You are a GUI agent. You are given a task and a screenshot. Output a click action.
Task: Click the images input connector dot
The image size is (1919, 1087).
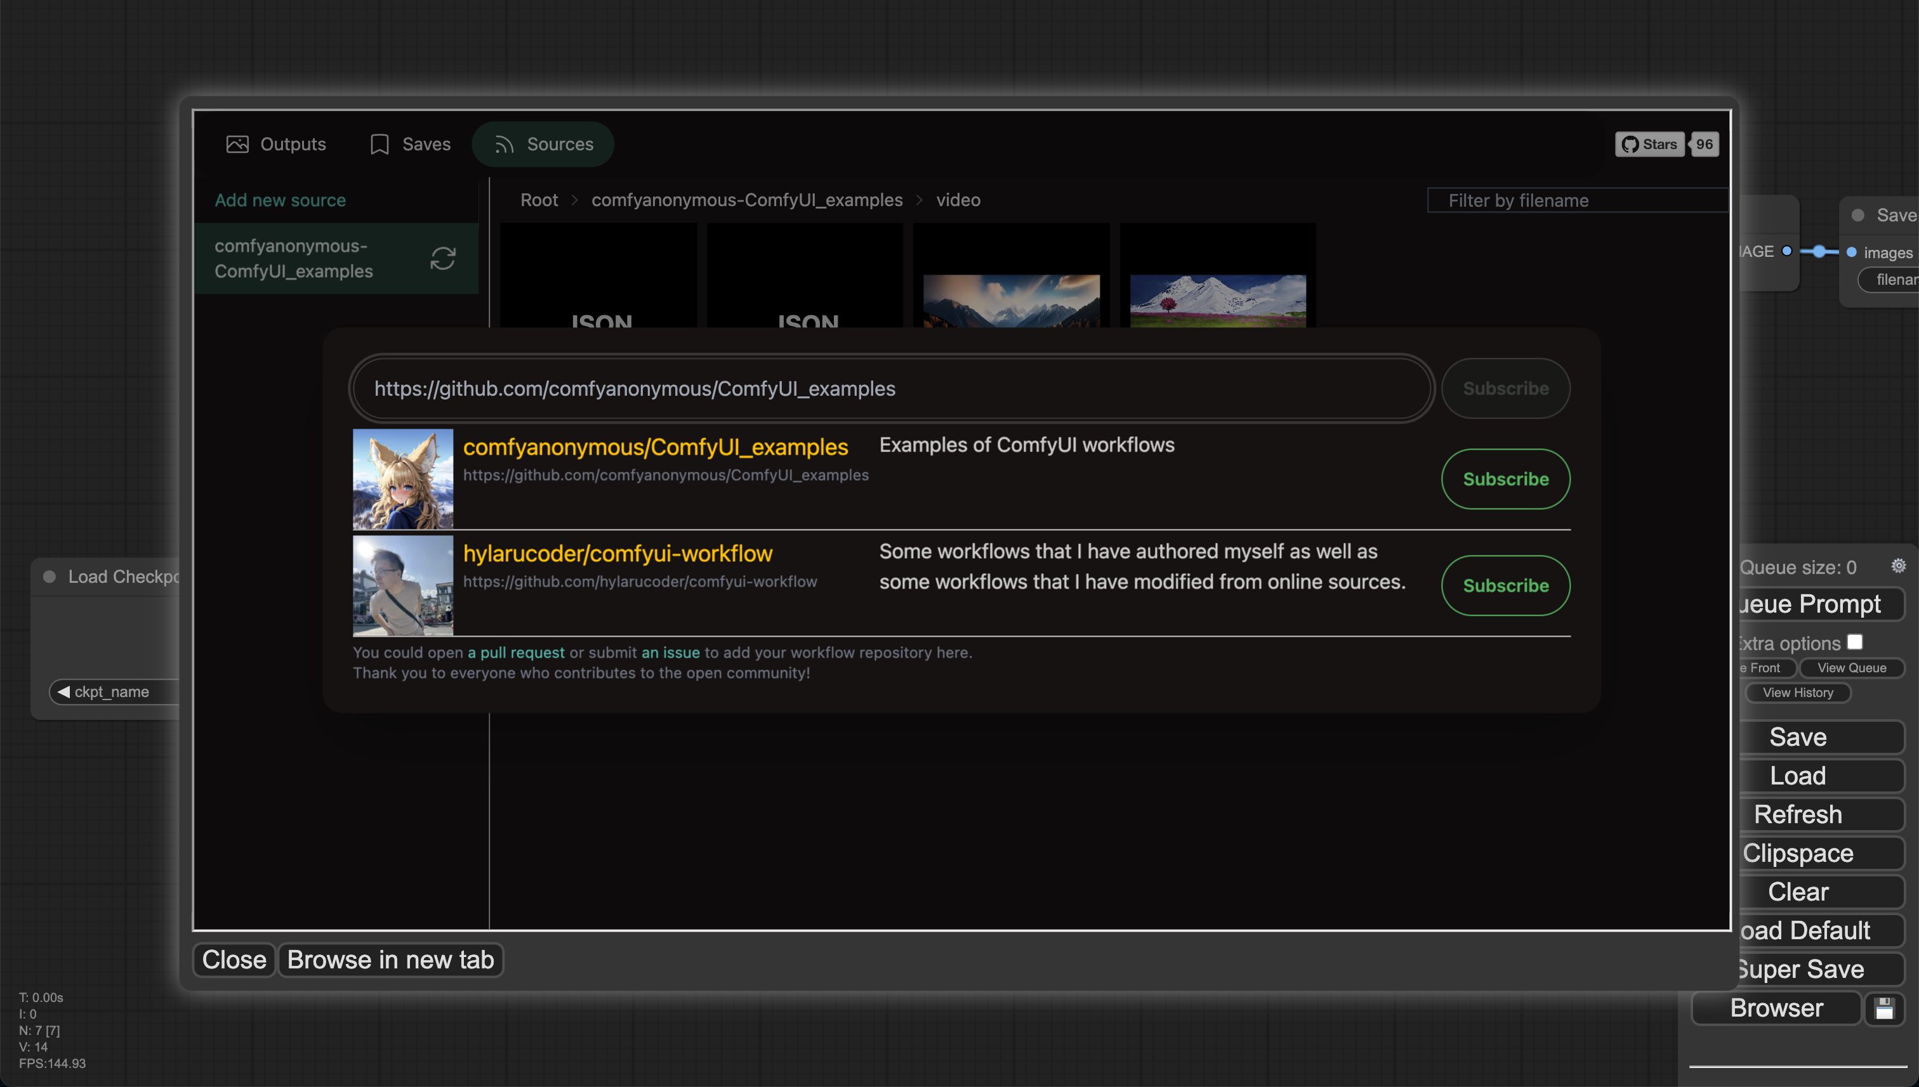1851,252
